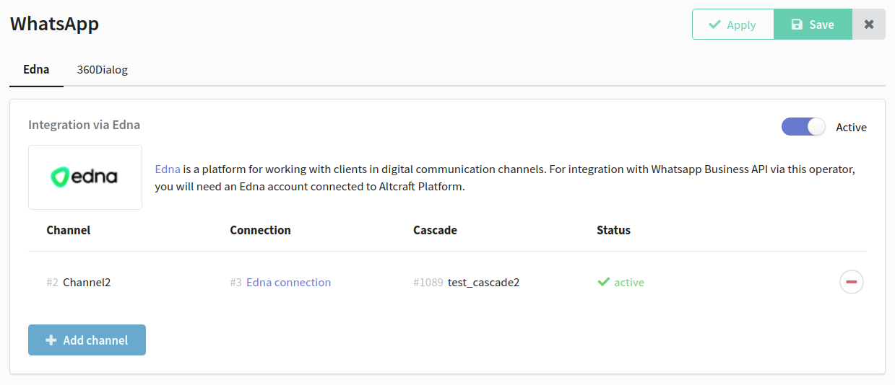Click the Edna logo image

(85, 177)
